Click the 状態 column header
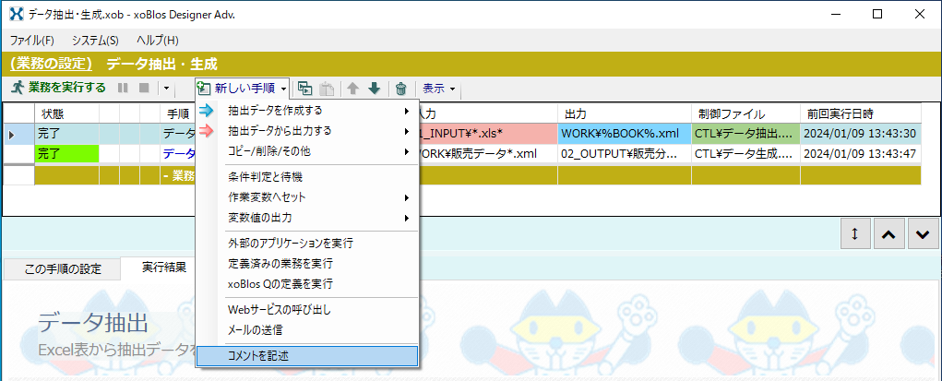This screenshot has width=942, height=381. point(66,113)
